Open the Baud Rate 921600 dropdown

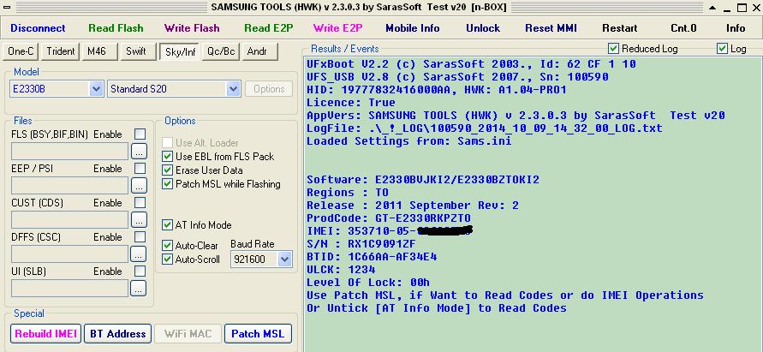click(x=284, y=260)
